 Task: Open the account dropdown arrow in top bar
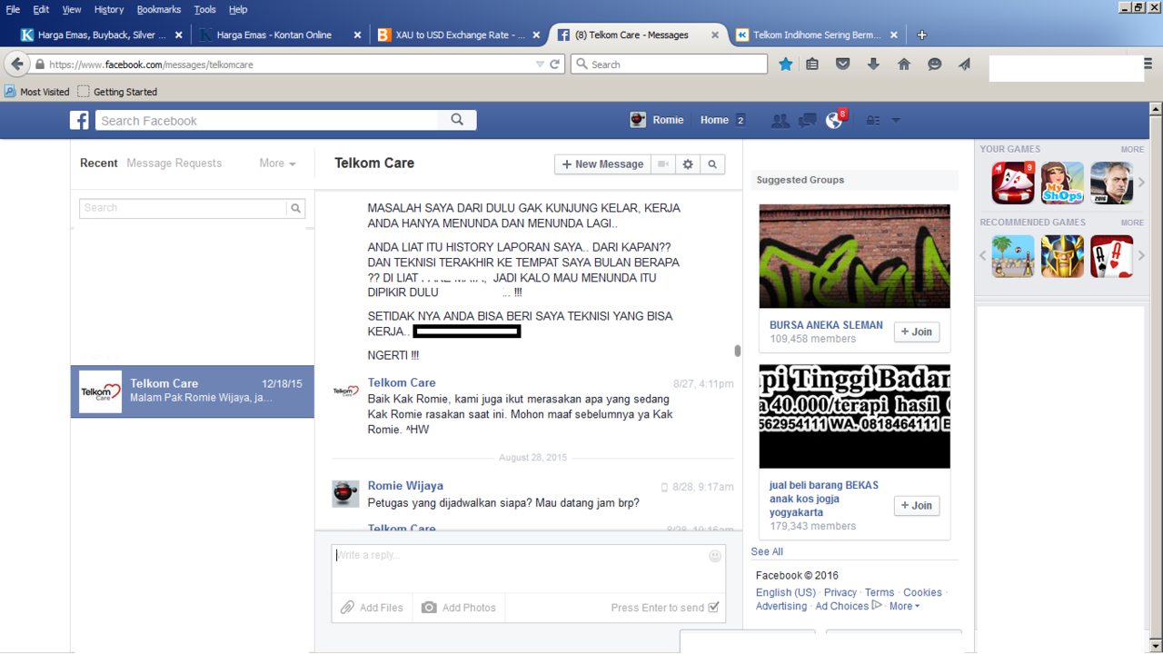pyautogui.click(x=896, y=120)
